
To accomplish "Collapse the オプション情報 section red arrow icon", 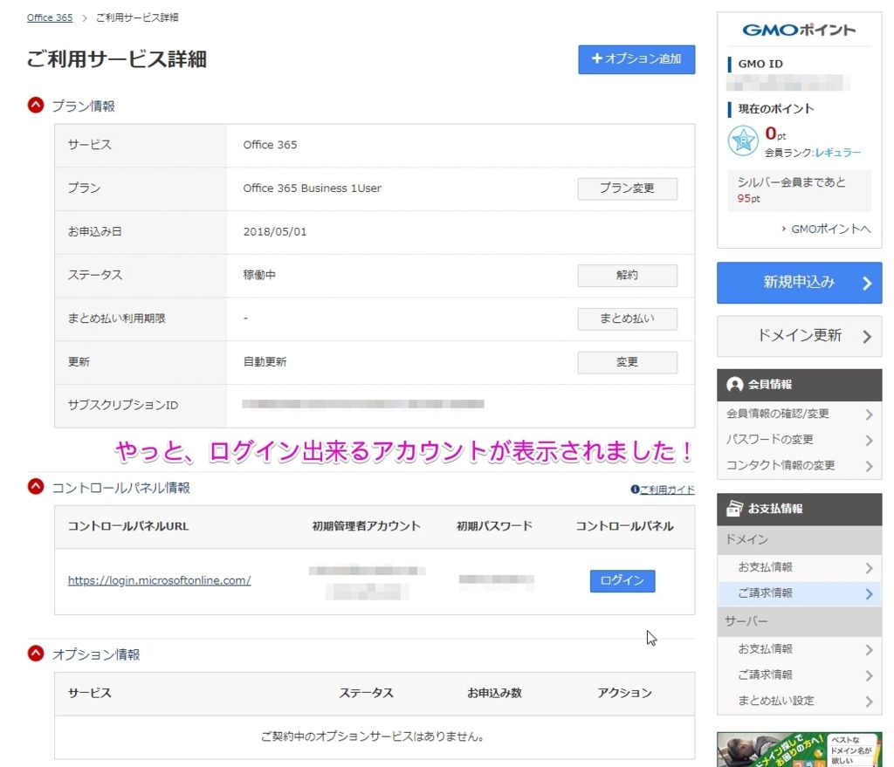I will (x=36, y=654).
